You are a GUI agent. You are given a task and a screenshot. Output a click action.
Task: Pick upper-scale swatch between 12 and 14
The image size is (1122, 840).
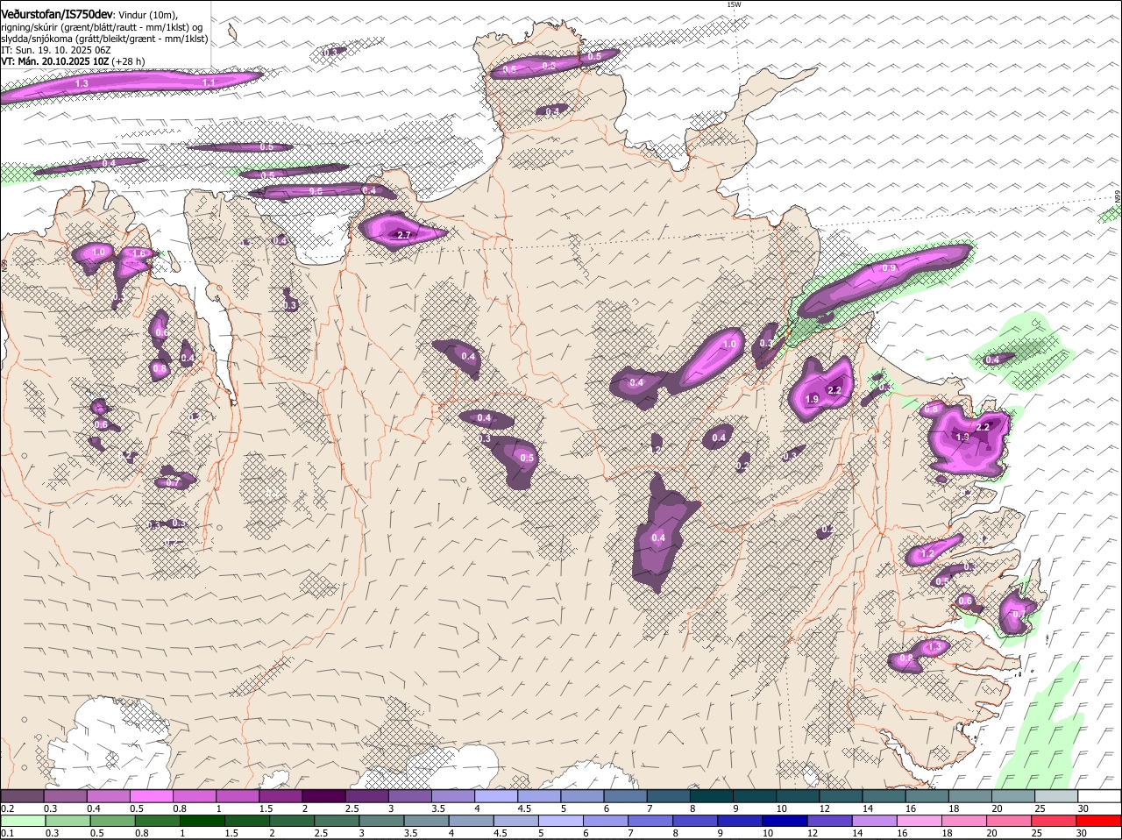click(x=841, y=796)
